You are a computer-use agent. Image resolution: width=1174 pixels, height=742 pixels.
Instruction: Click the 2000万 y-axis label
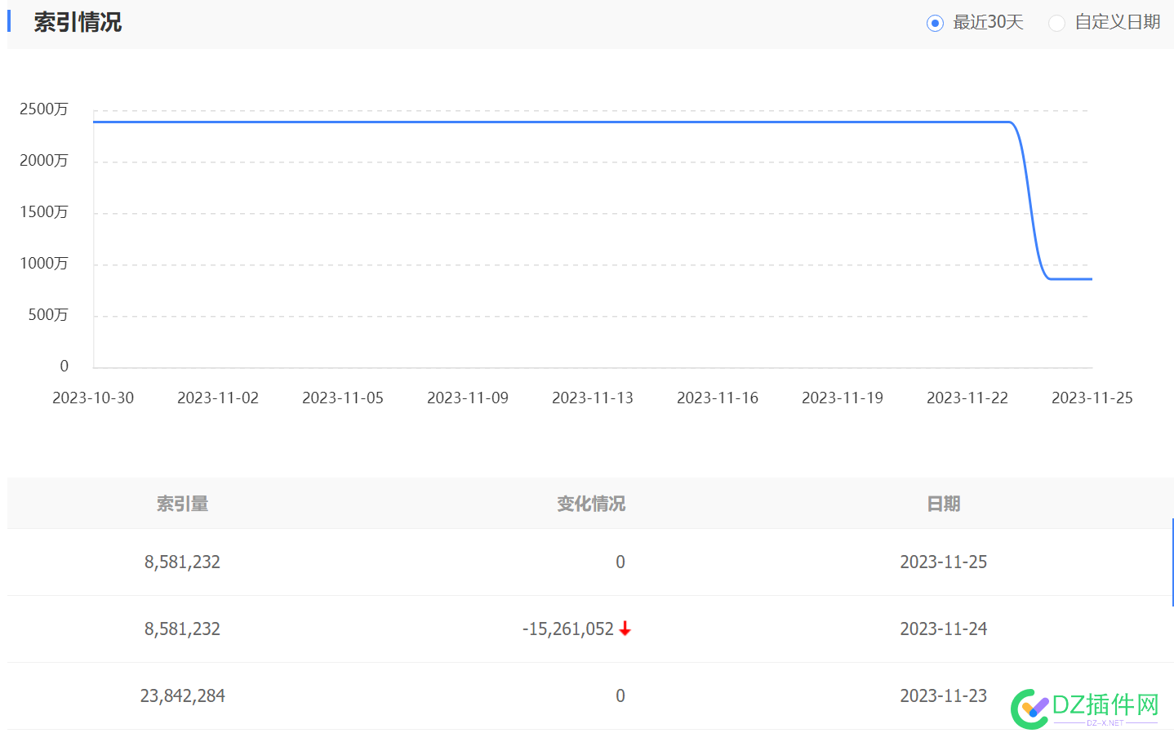pyautogui.click(x=44, y=160)
